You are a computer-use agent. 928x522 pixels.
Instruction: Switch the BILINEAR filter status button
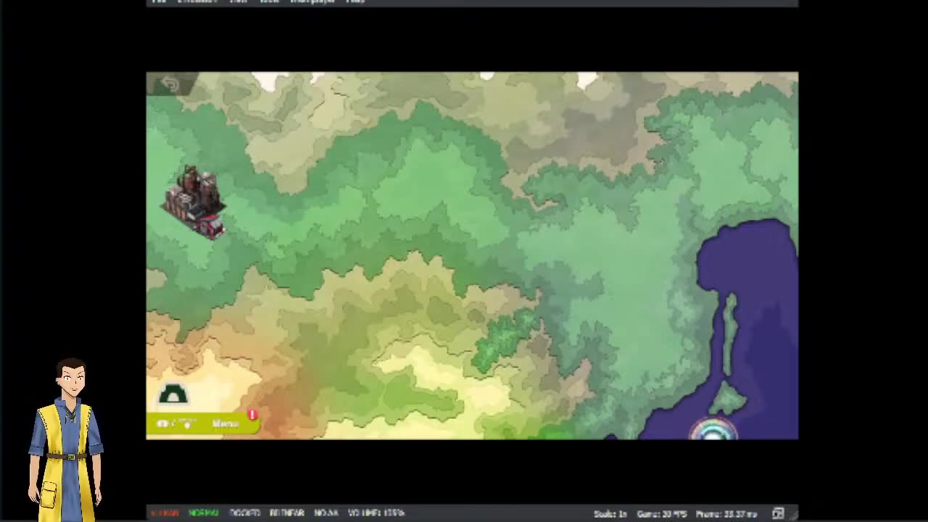click(287, 513)
